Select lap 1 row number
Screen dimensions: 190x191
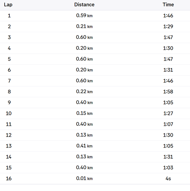[9, 16]
